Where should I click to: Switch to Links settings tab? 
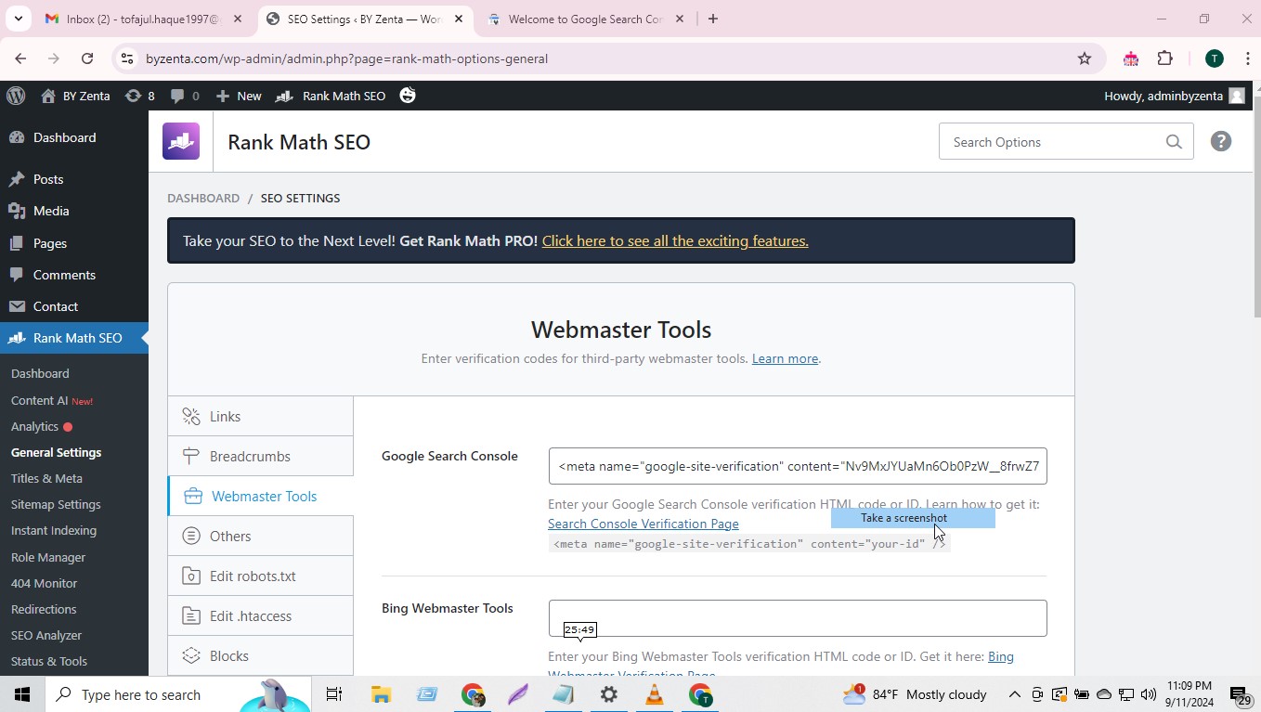(x=261, y=417)
